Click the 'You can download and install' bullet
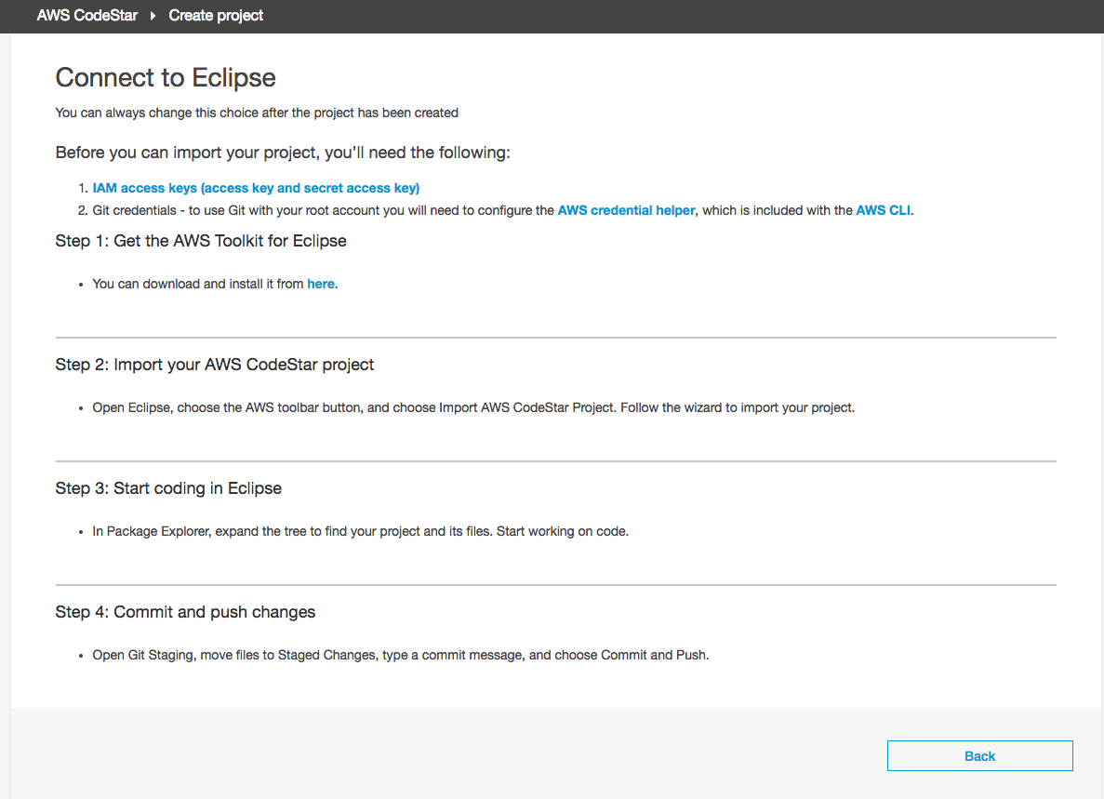Image resolution: width=1104 pixels, height=799 pixels. (197, 284)
